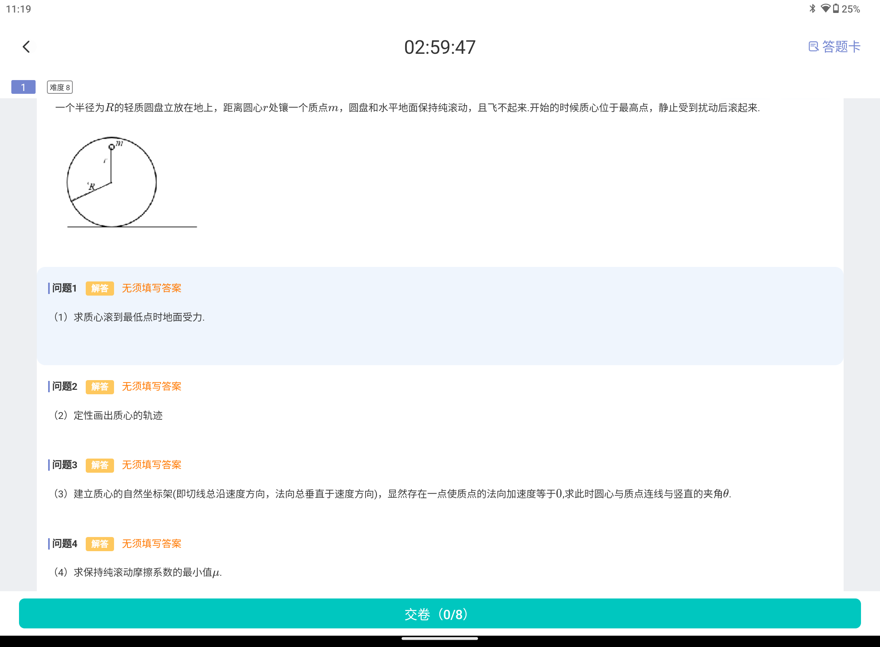Tap the Bluetooth status icon

pyautogui.click(x=812, y=8)
